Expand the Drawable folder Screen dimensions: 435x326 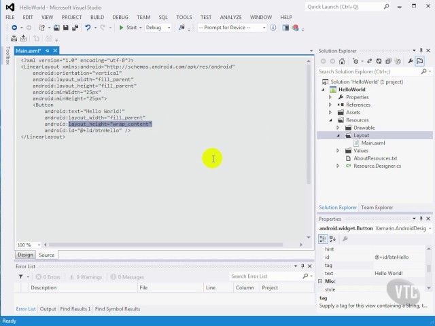[338, 128]
